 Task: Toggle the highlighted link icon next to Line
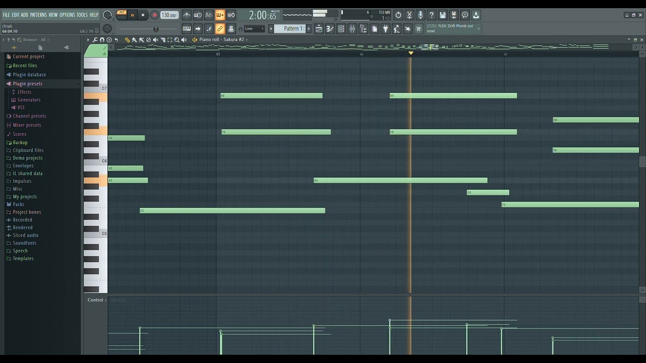[x=220, y=29]
